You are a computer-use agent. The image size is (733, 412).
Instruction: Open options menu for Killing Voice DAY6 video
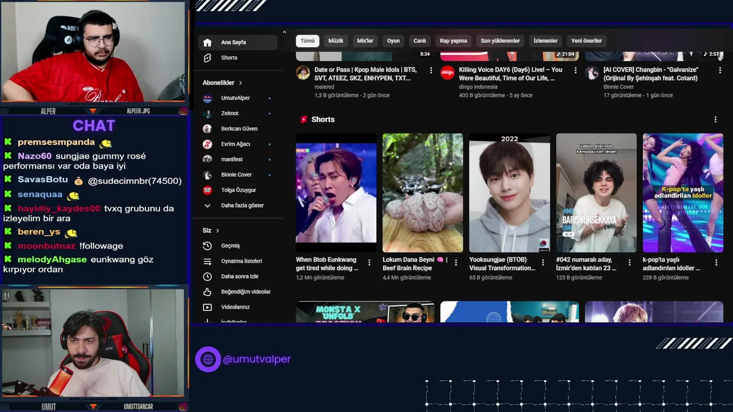[575, 70]
